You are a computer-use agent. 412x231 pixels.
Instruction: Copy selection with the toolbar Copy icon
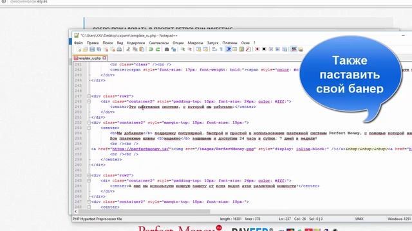(135, 49)
